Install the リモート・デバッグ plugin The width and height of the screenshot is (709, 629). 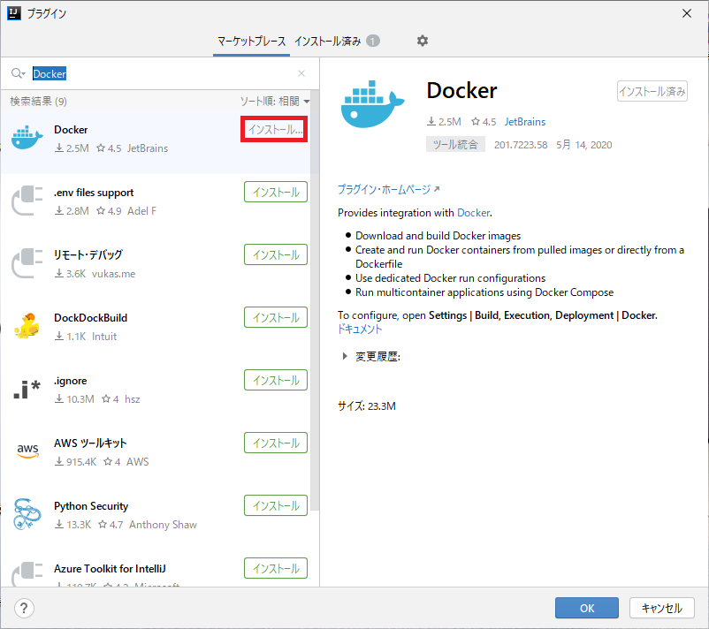(276, 254)
